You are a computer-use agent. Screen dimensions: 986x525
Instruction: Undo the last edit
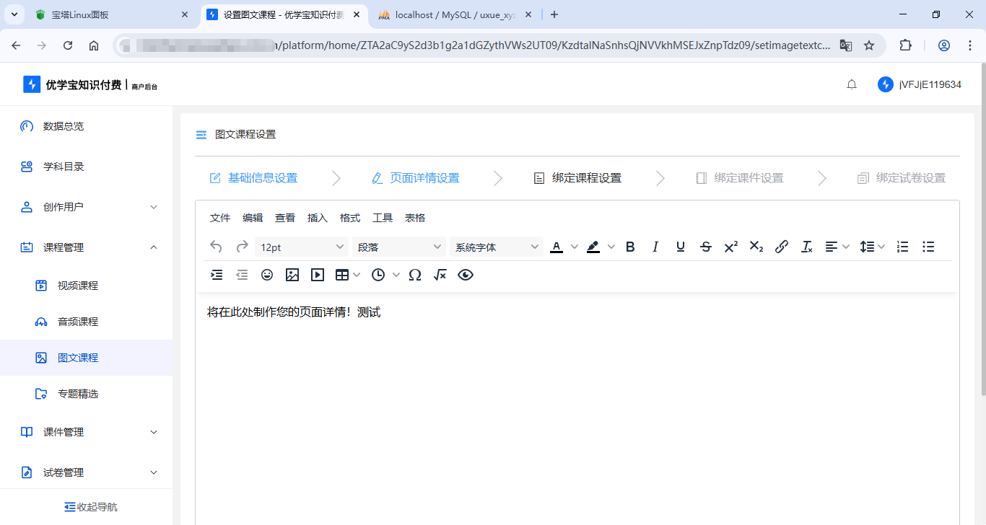tap(215, 246)
